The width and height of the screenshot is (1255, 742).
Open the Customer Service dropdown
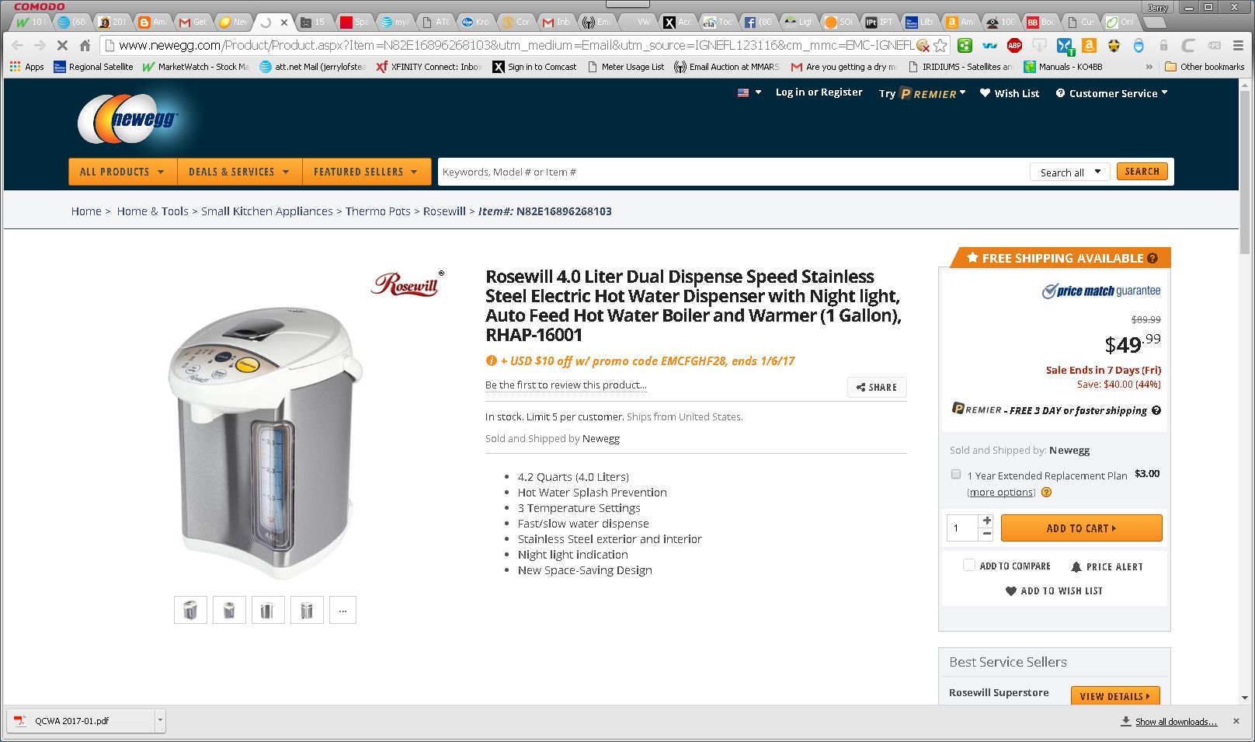[1111, 93]
